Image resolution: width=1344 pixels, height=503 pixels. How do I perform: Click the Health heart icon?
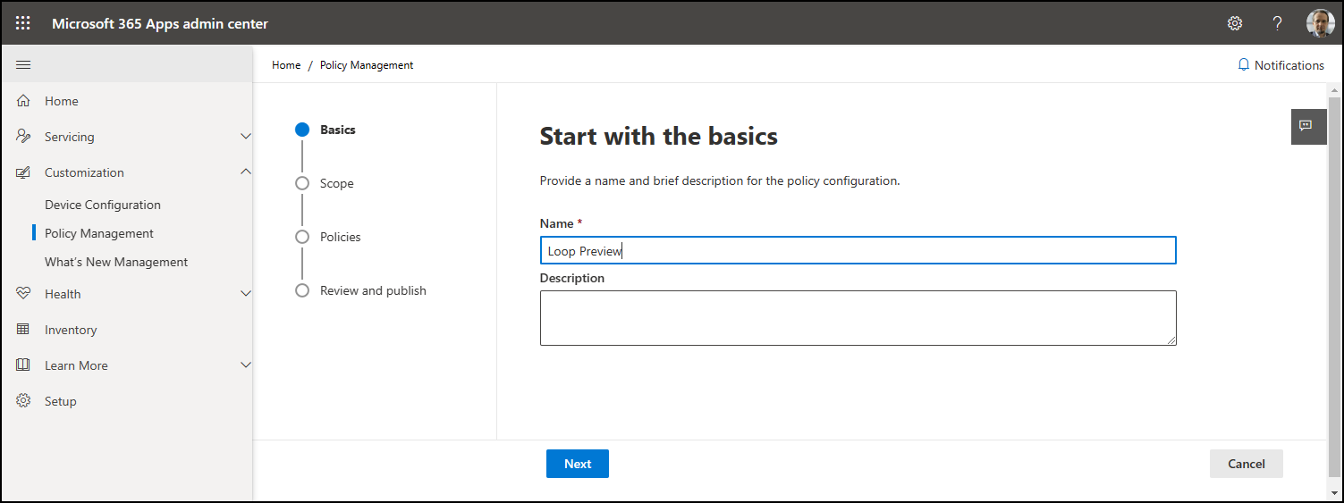click(x=23, y=294)
